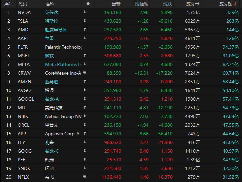Click the 涨跌 column header
The image size is (242, 182).
[168, 4]
